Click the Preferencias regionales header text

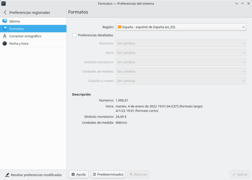tap(30, 12)
